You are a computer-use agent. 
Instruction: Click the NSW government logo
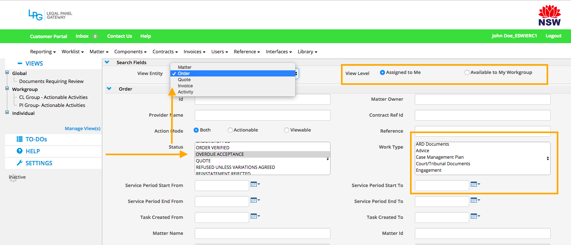click(x=549, y=16)
